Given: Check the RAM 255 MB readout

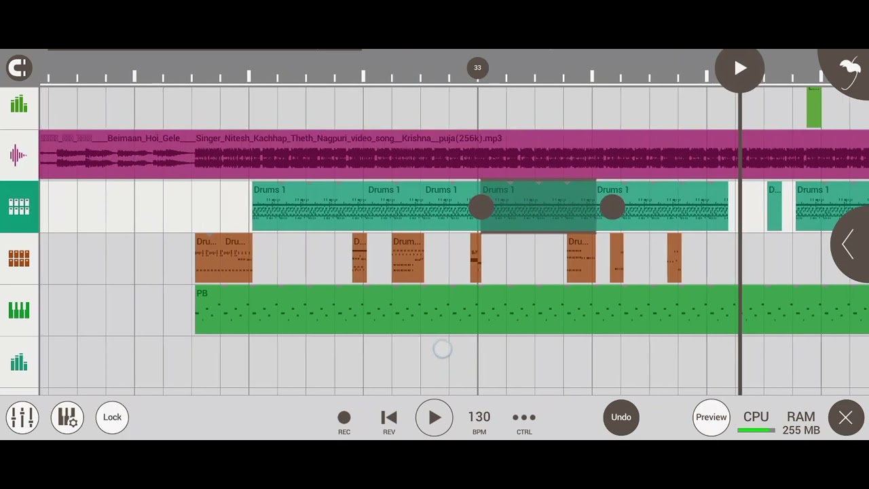Looking at the screenshot, I should [801, 422].
